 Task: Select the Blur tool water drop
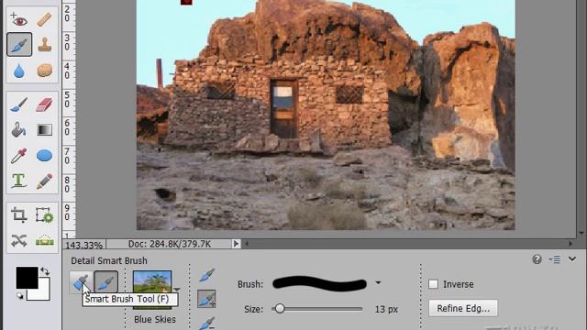[x=18, y=71]
